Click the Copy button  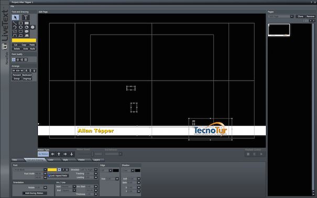click(x=24, y=45)
